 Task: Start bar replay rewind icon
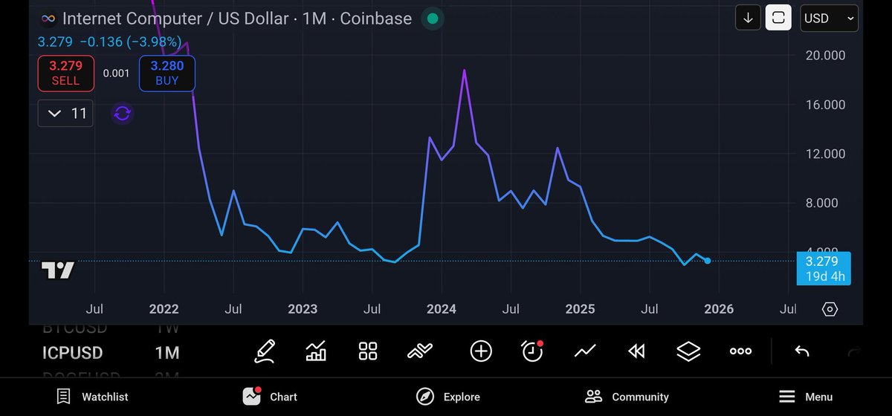pos(636,351)
